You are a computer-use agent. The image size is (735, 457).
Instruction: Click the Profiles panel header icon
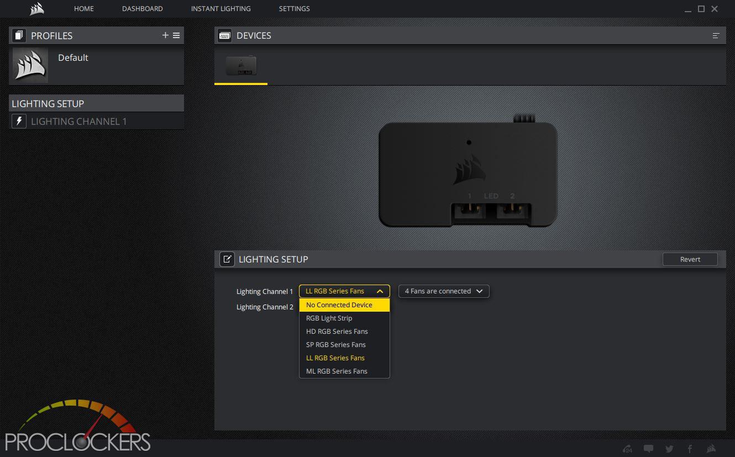pyautogui.click(x=19, y=35)
